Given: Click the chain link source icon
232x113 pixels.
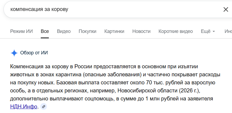Looking at the screenshot, I should pos(43,107).
